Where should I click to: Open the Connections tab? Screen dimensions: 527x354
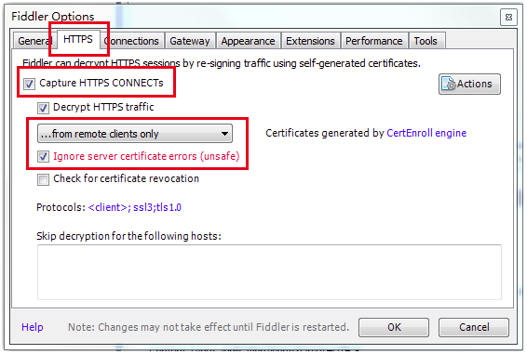pos(132,41)
